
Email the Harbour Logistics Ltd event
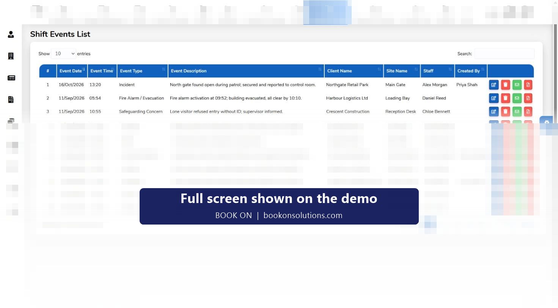pos(517,98)
